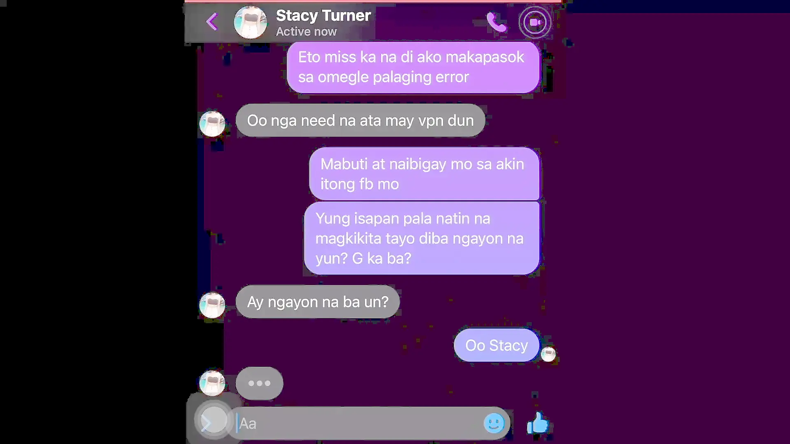The width and height of the screenshot is (790, 444).
Task: Tap the back arrow in chat header
Action: pos(212,22)
